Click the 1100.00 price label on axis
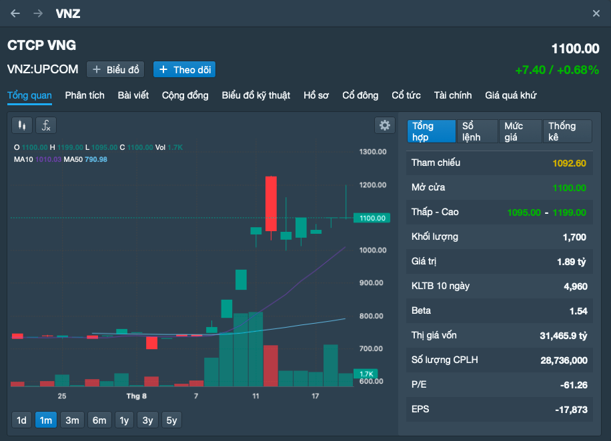The width and height of the screenshot is (611, 441). pos(372,218)
